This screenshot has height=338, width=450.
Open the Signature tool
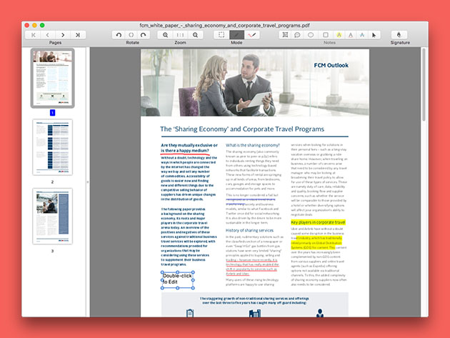click(400, 34)
